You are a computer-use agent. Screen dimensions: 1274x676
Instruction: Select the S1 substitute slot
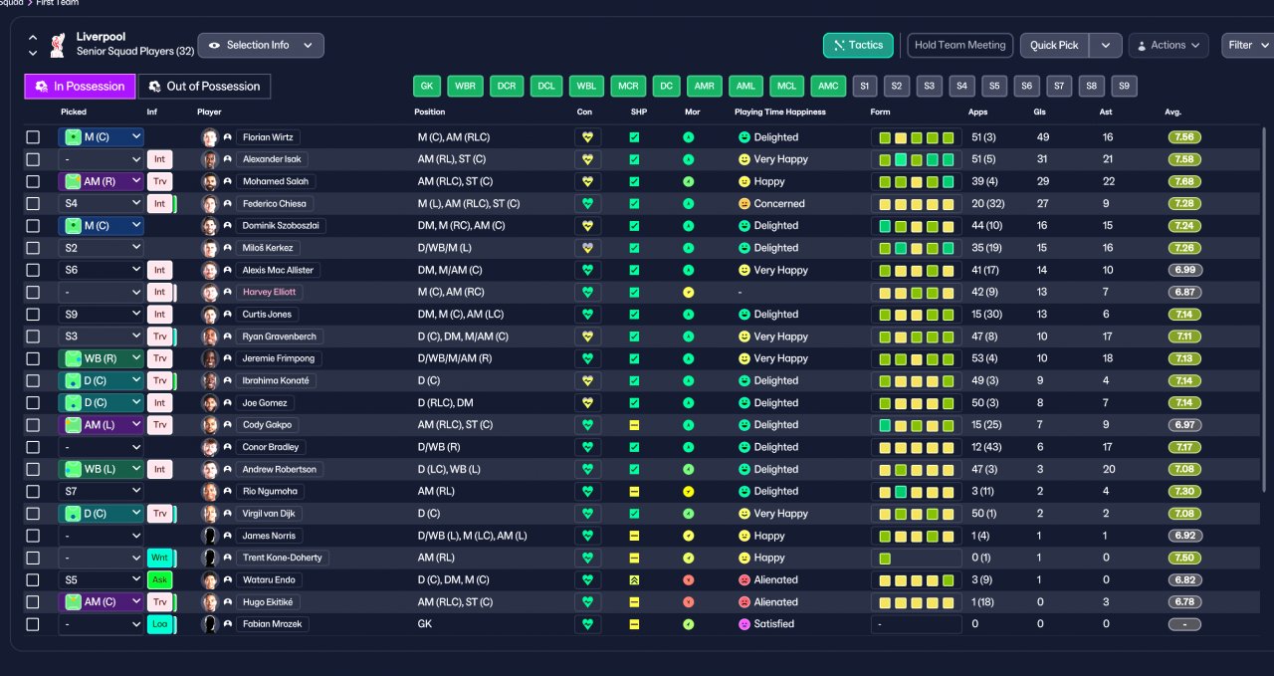(864, 86)
